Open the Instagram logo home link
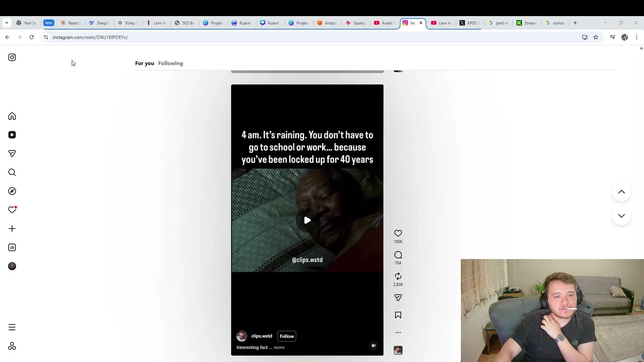The width and height of the screenshot is (644, 362). point(12,57)
